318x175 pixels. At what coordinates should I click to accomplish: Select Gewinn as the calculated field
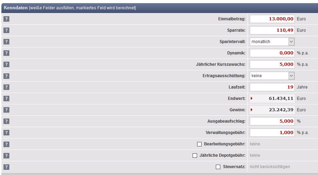point(251,110)
